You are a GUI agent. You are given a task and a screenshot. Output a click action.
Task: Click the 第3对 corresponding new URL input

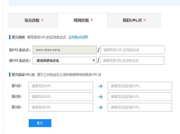[139, 107]
